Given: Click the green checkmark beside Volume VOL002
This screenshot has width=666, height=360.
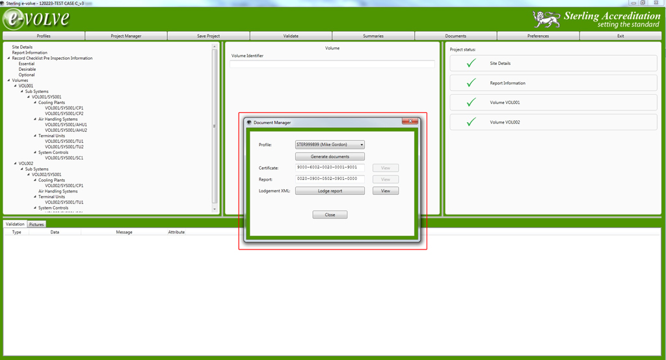Looking at the screenshot, I should coord(471,122).
